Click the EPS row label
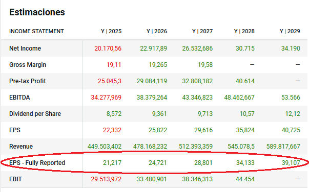 click(15, 130)
